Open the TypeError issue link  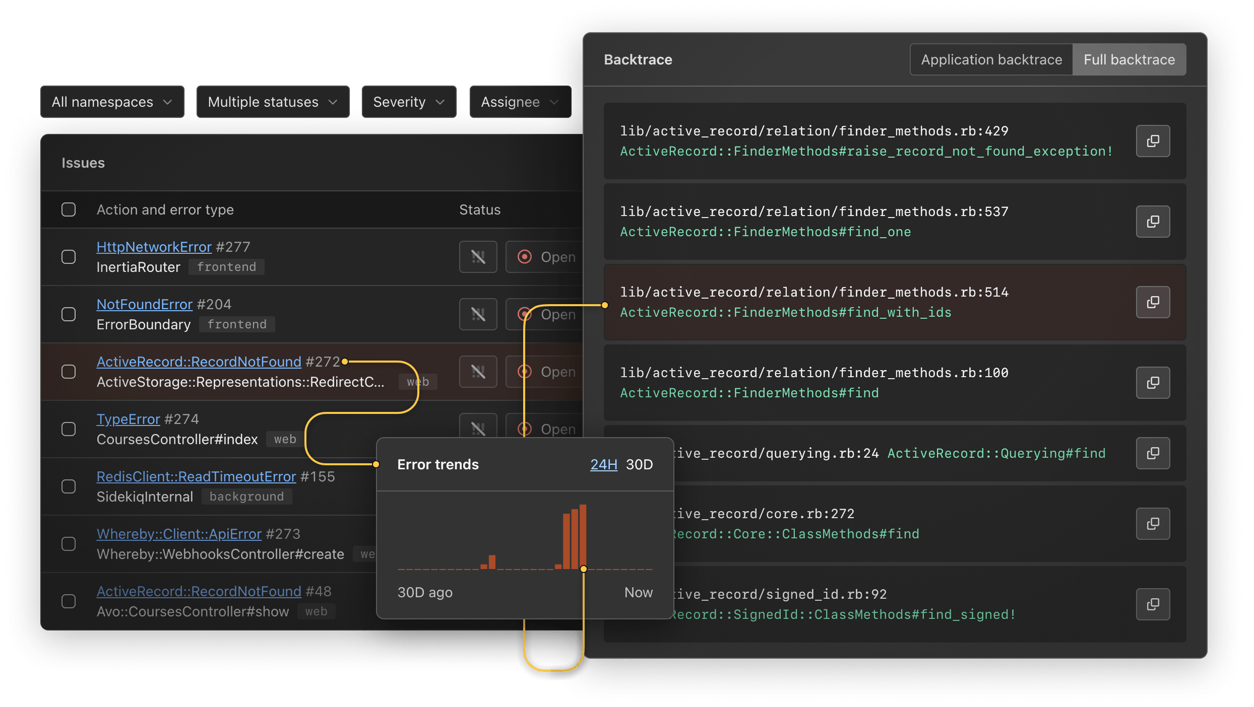coord(128,419)
